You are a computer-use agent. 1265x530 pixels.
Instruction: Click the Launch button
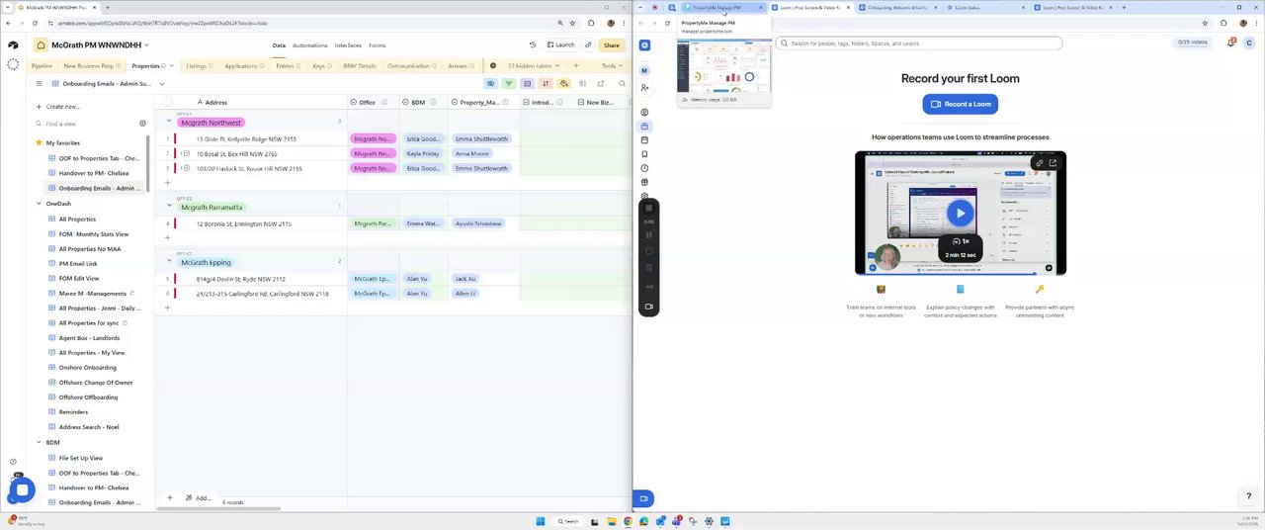(561, 44)
